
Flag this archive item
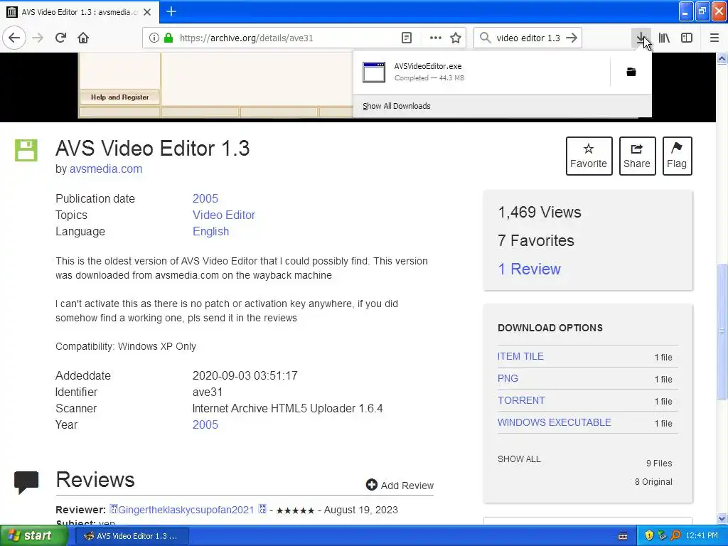[677, 156]
